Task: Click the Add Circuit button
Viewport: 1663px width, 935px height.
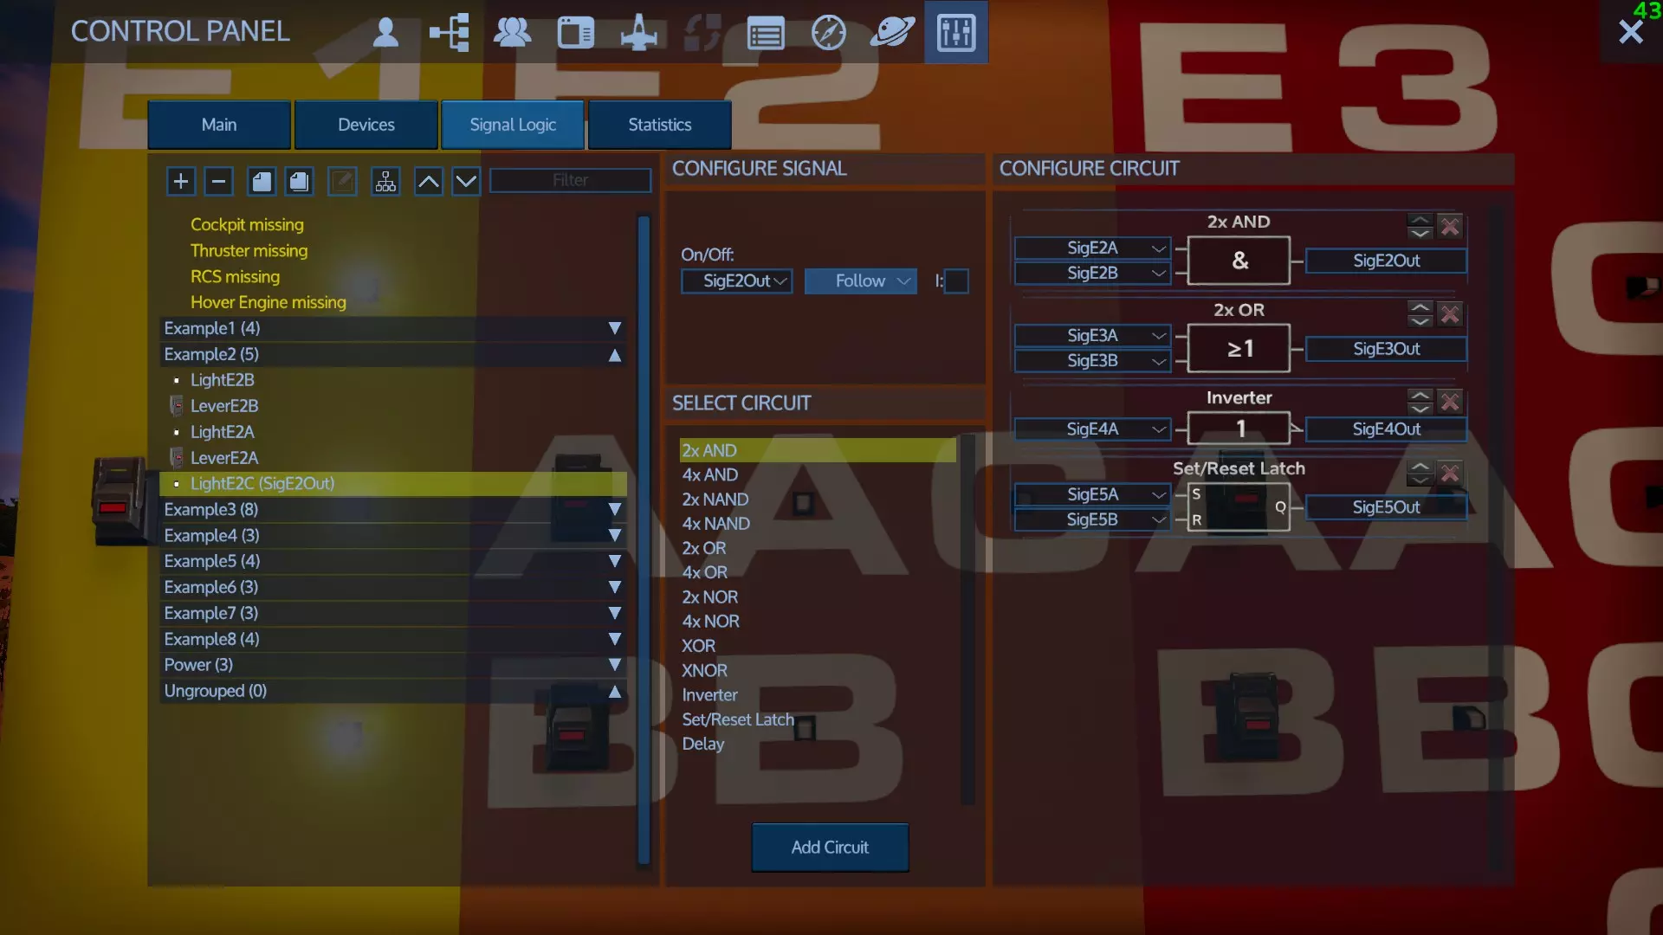Action: click(x=829, y=848)
